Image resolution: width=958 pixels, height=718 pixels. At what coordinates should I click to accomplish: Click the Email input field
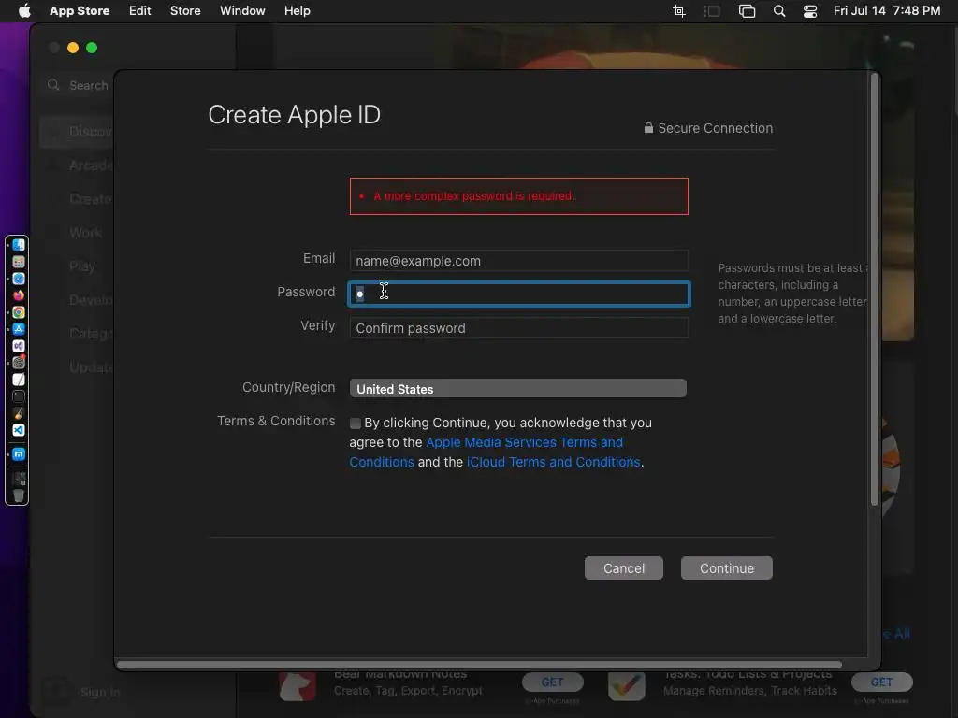[518, 261]
